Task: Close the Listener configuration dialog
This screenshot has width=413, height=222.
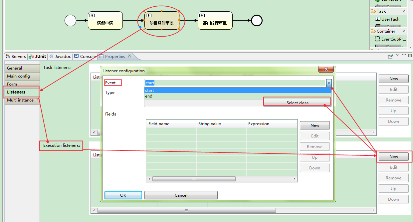Action: (326, 69)
